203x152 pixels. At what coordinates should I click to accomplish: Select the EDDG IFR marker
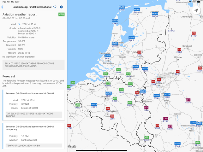tap(179, 50)
